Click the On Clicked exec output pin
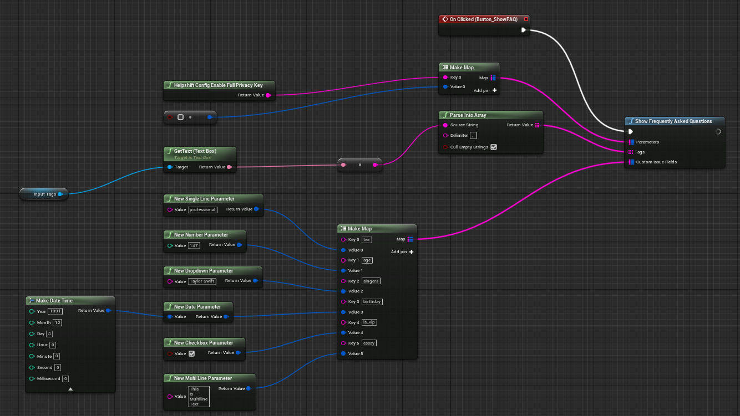The width and height of the screenshot is (740, 416). (523, 30)
